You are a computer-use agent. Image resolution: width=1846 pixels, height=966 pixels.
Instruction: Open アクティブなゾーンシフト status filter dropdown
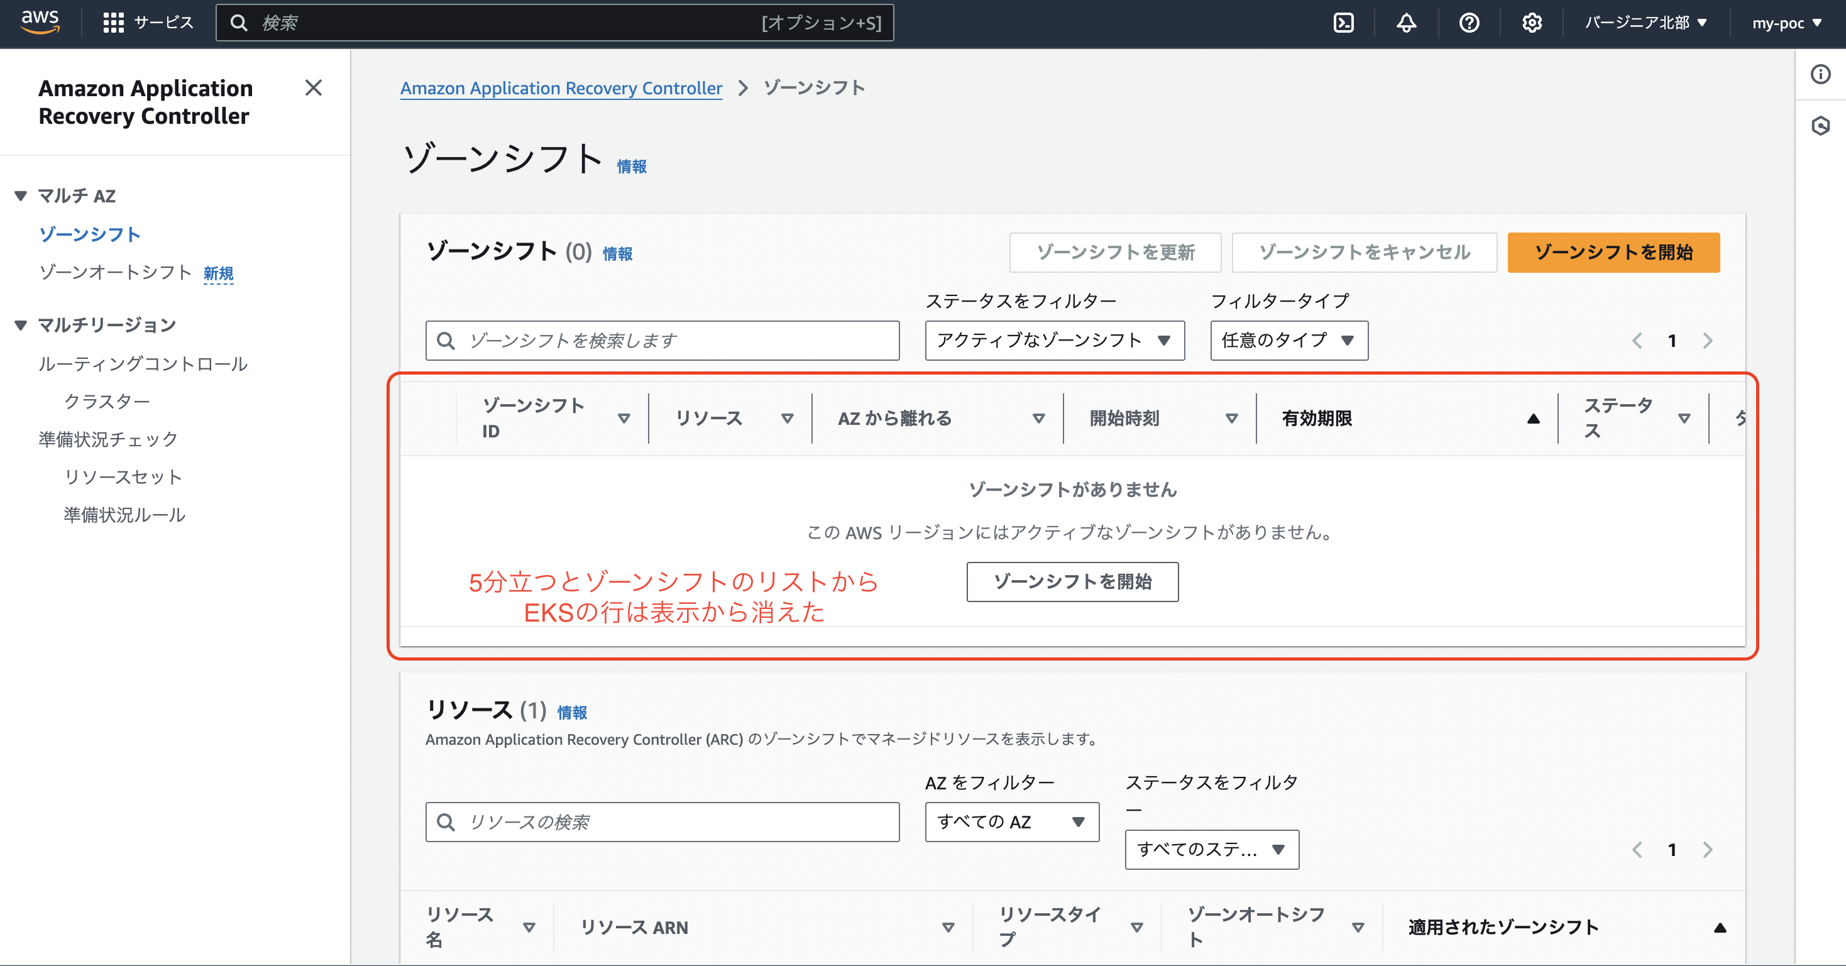pyautogui.click(x=1054, y=341)
